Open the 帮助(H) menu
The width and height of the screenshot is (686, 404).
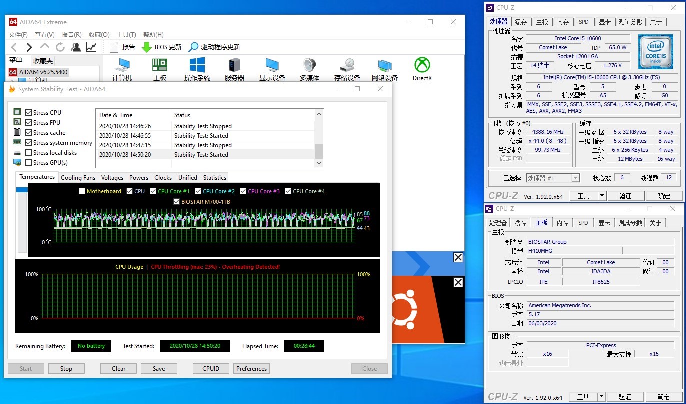point(153,35)
